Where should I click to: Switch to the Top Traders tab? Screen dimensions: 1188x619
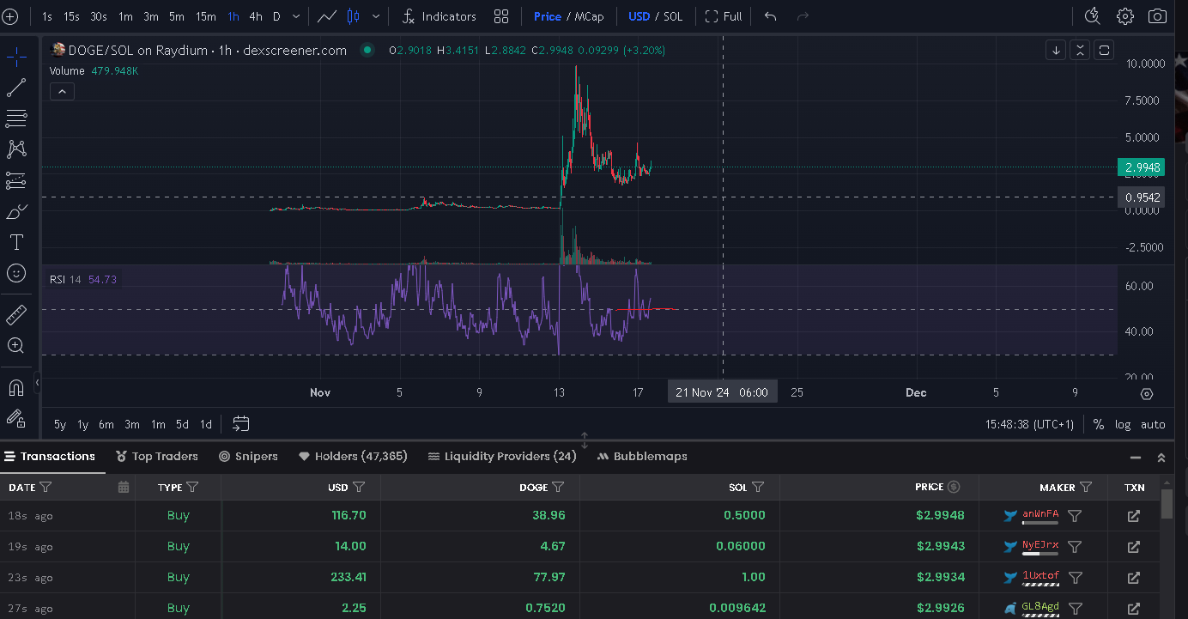click(157, 456)
